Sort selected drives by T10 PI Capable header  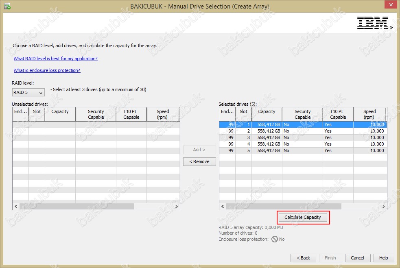click(338, 114)
